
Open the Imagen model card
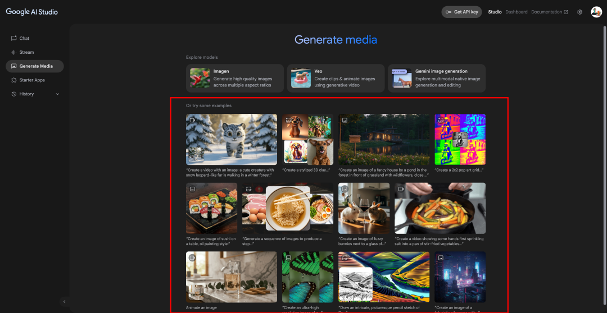[235, 78]
